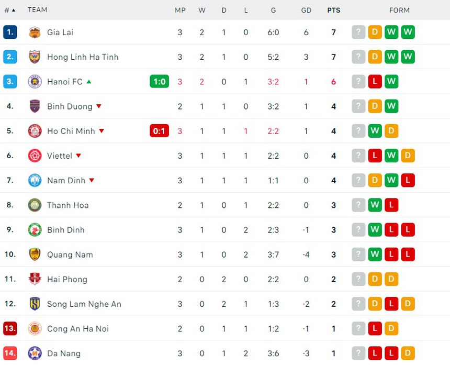
Task: Select the Binh Dinh team crest
Action: click(35, 229)
